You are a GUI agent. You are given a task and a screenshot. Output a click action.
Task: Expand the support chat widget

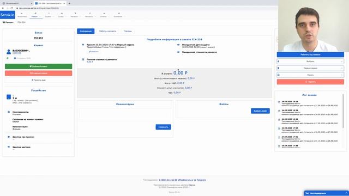tap(326, 193)
